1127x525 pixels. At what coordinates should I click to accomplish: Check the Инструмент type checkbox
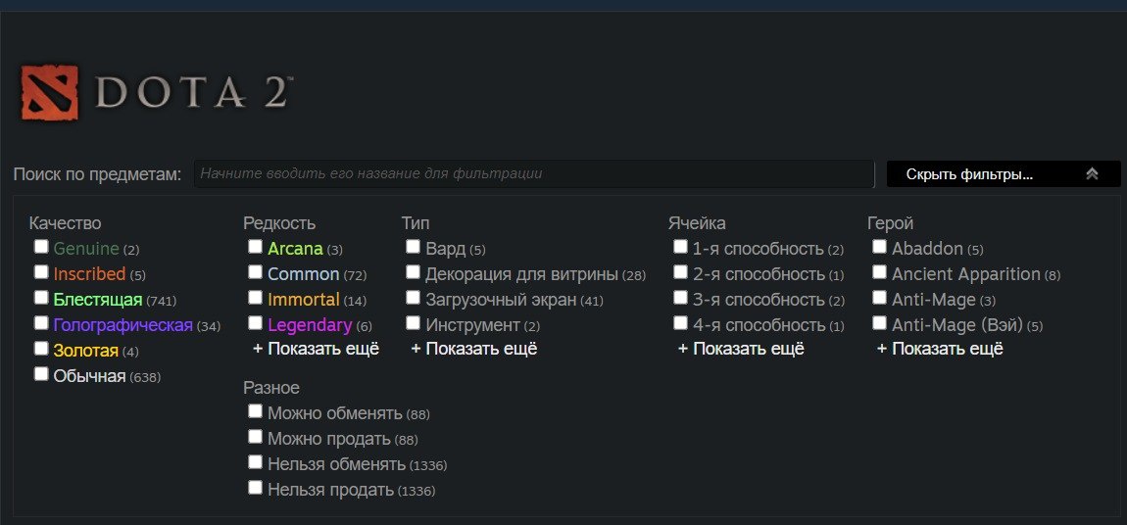(413, 323)
